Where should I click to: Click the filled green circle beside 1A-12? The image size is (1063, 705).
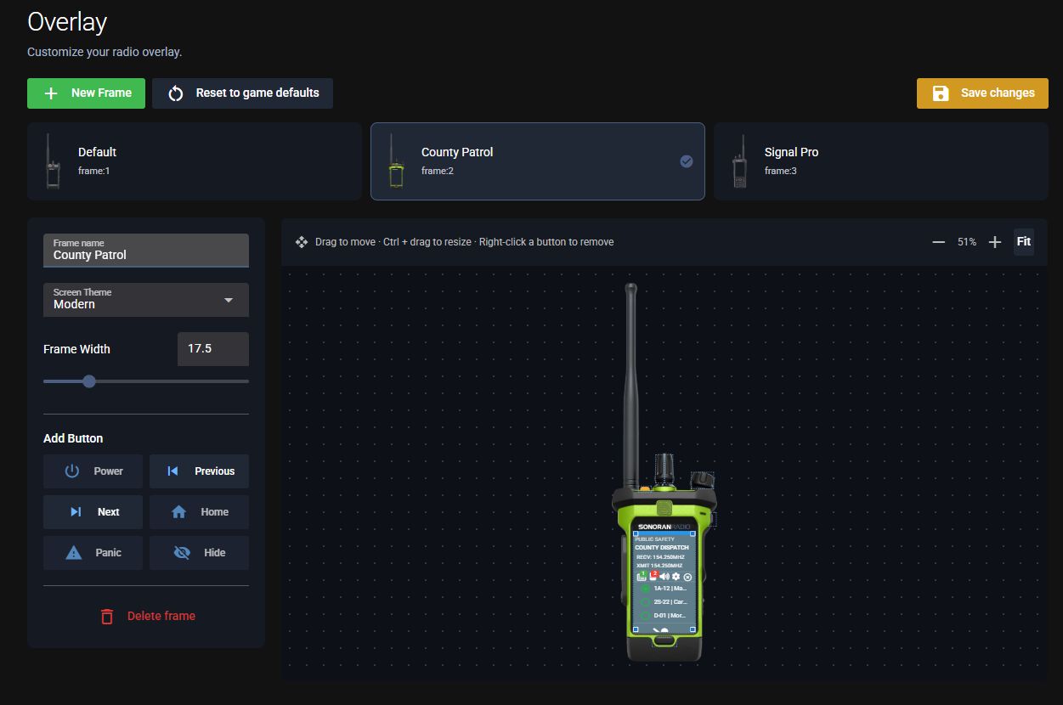pyautogui.click(x=646, y=589)
